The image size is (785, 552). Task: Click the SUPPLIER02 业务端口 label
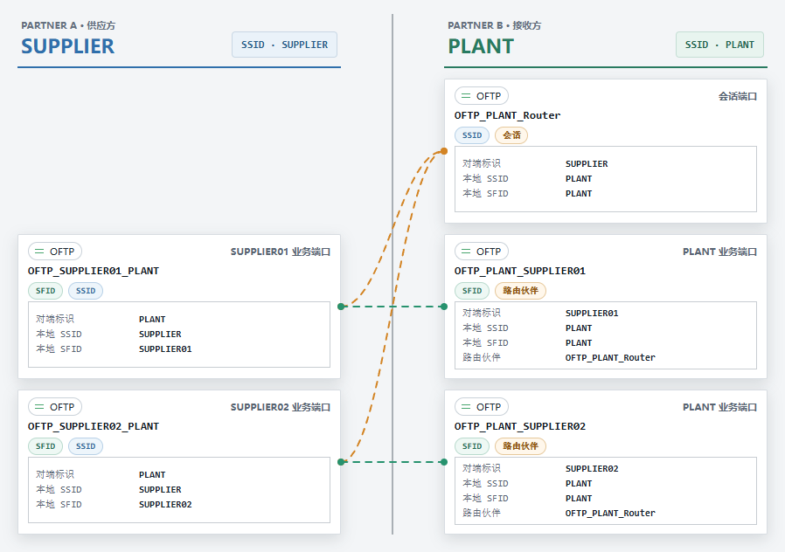[281, 408]
